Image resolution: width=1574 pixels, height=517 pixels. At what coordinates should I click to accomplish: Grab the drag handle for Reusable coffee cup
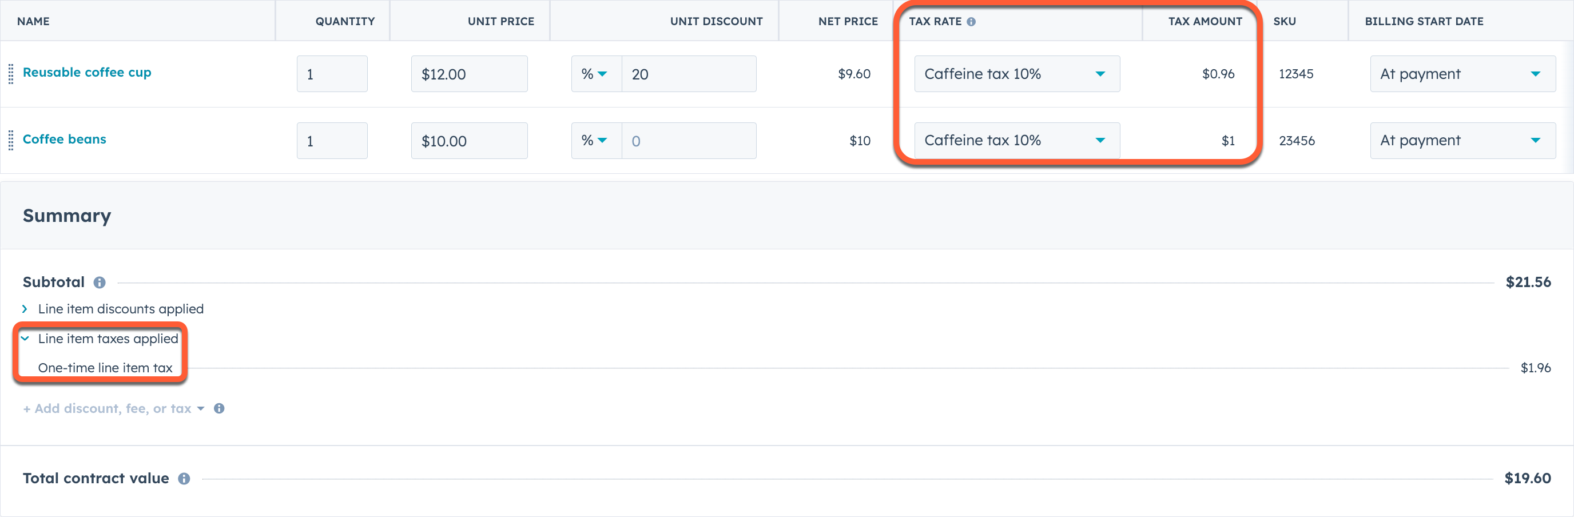(x=10, y=74)
